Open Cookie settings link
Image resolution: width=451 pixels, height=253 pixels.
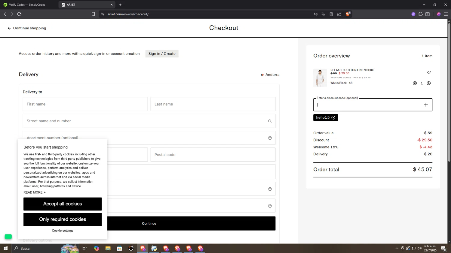click(x=63, y=231)
